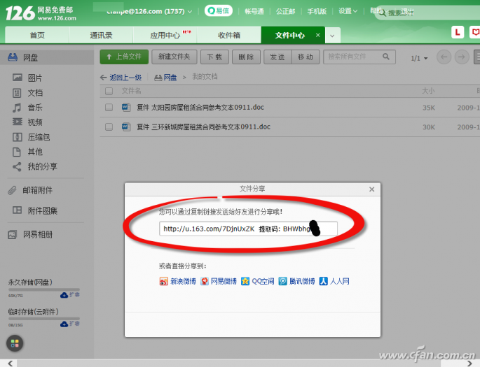This screenshot has width=480, height=367.
Task: Click the 我的分享 share icon
Action: [17, 166]
